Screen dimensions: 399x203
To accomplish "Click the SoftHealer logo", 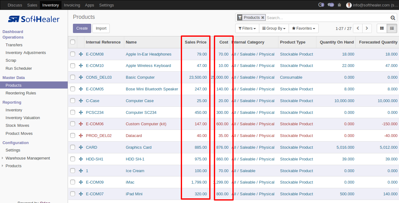I will pyautogui.click(x=34, y=19).
